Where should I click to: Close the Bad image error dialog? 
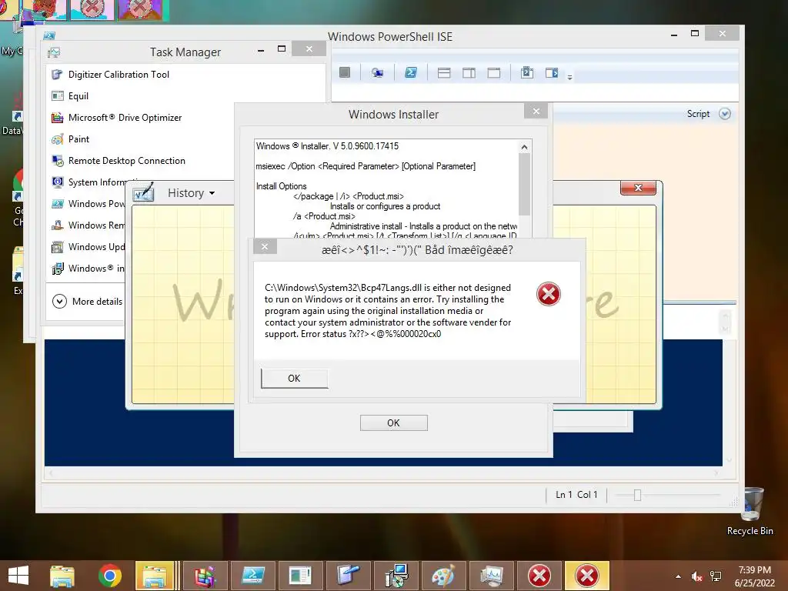tap(265, 246)
